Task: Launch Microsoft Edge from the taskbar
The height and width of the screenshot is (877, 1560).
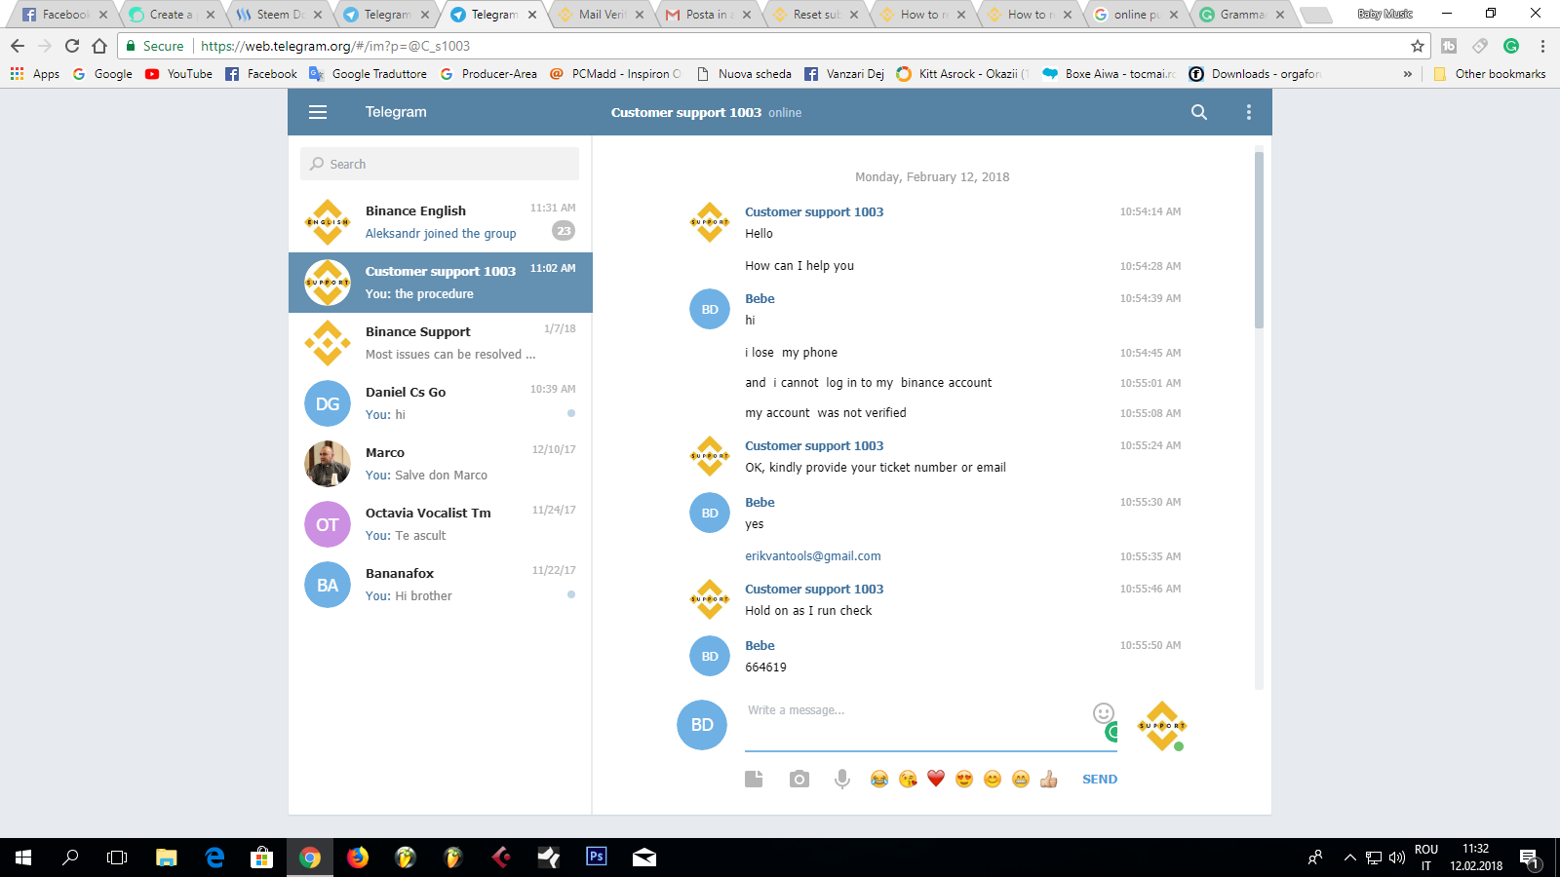Action: point(214,858)
